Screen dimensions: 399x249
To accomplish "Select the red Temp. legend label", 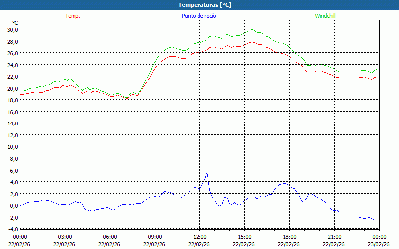I will (x=73, y=16).
